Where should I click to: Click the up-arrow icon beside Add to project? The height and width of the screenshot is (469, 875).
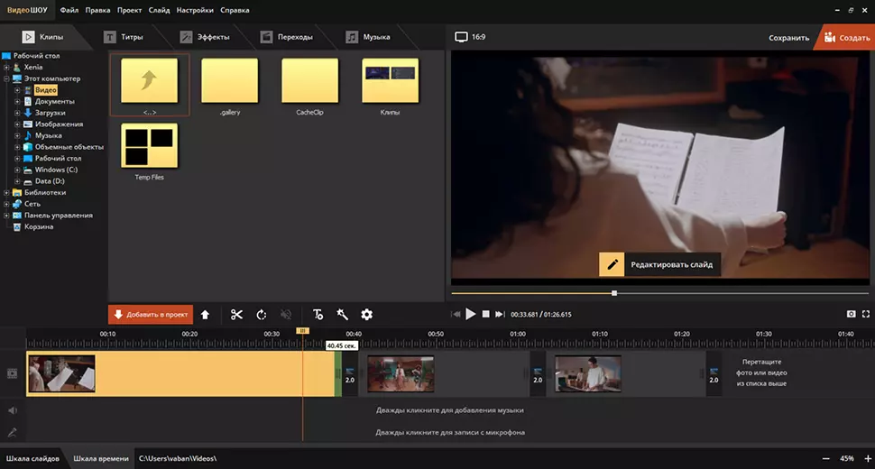pyautogui.click(x=205, y=315)
